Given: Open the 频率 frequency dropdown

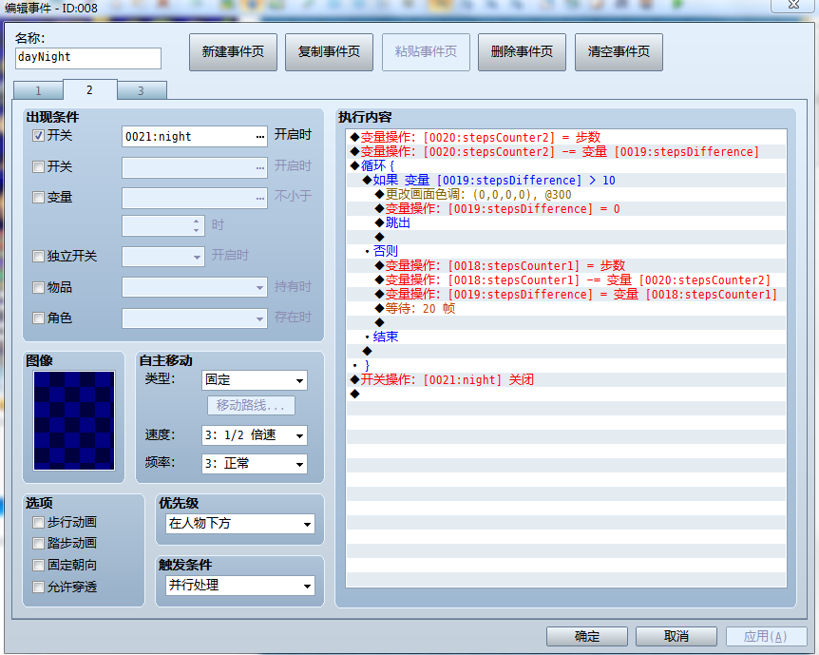Looking at the screenshot, I should [255, 464].
